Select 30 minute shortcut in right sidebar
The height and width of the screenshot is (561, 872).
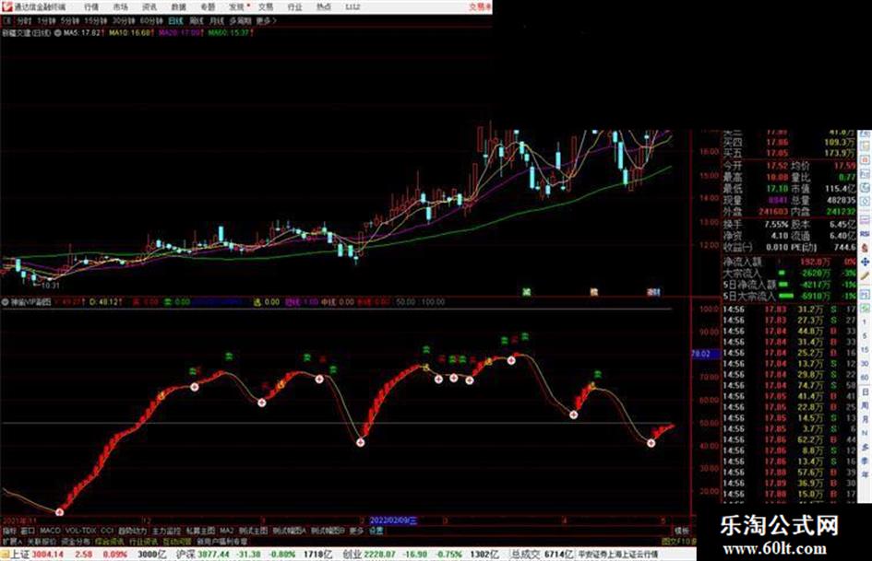(866, 364)
